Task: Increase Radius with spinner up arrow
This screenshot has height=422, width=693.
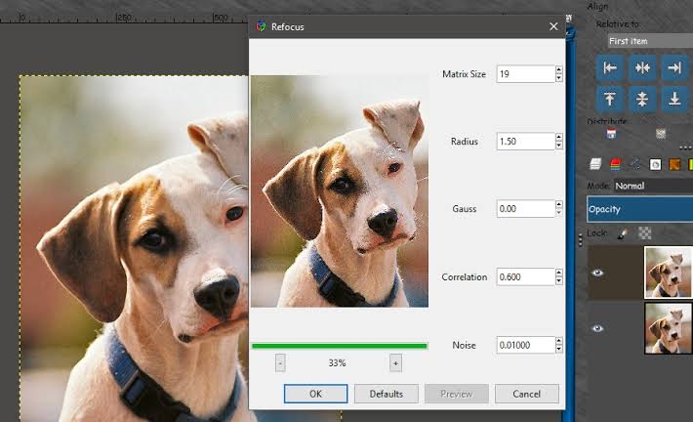Action: [559, 137]
